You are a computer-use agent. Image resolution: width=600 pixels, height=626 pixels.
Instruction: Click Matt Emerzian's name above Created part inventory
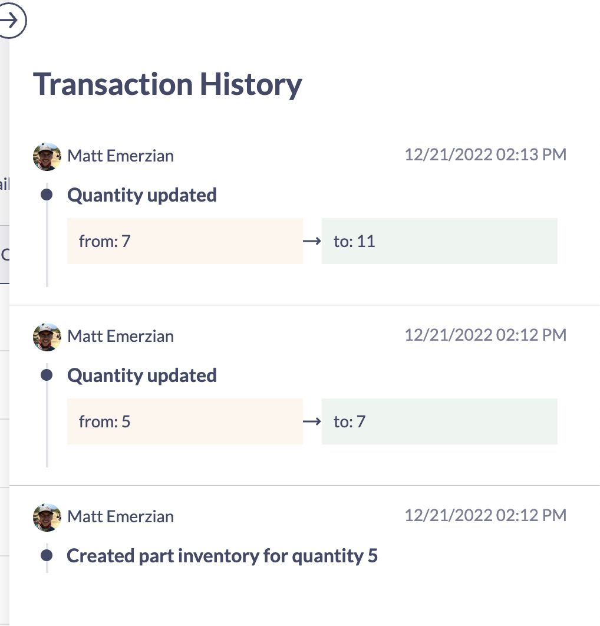[x=121, y=517]
